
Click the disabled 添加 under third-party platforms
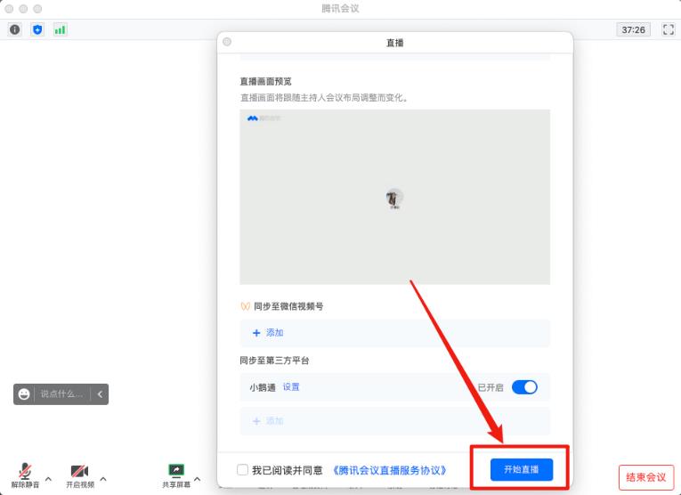(x=268, y=421)
